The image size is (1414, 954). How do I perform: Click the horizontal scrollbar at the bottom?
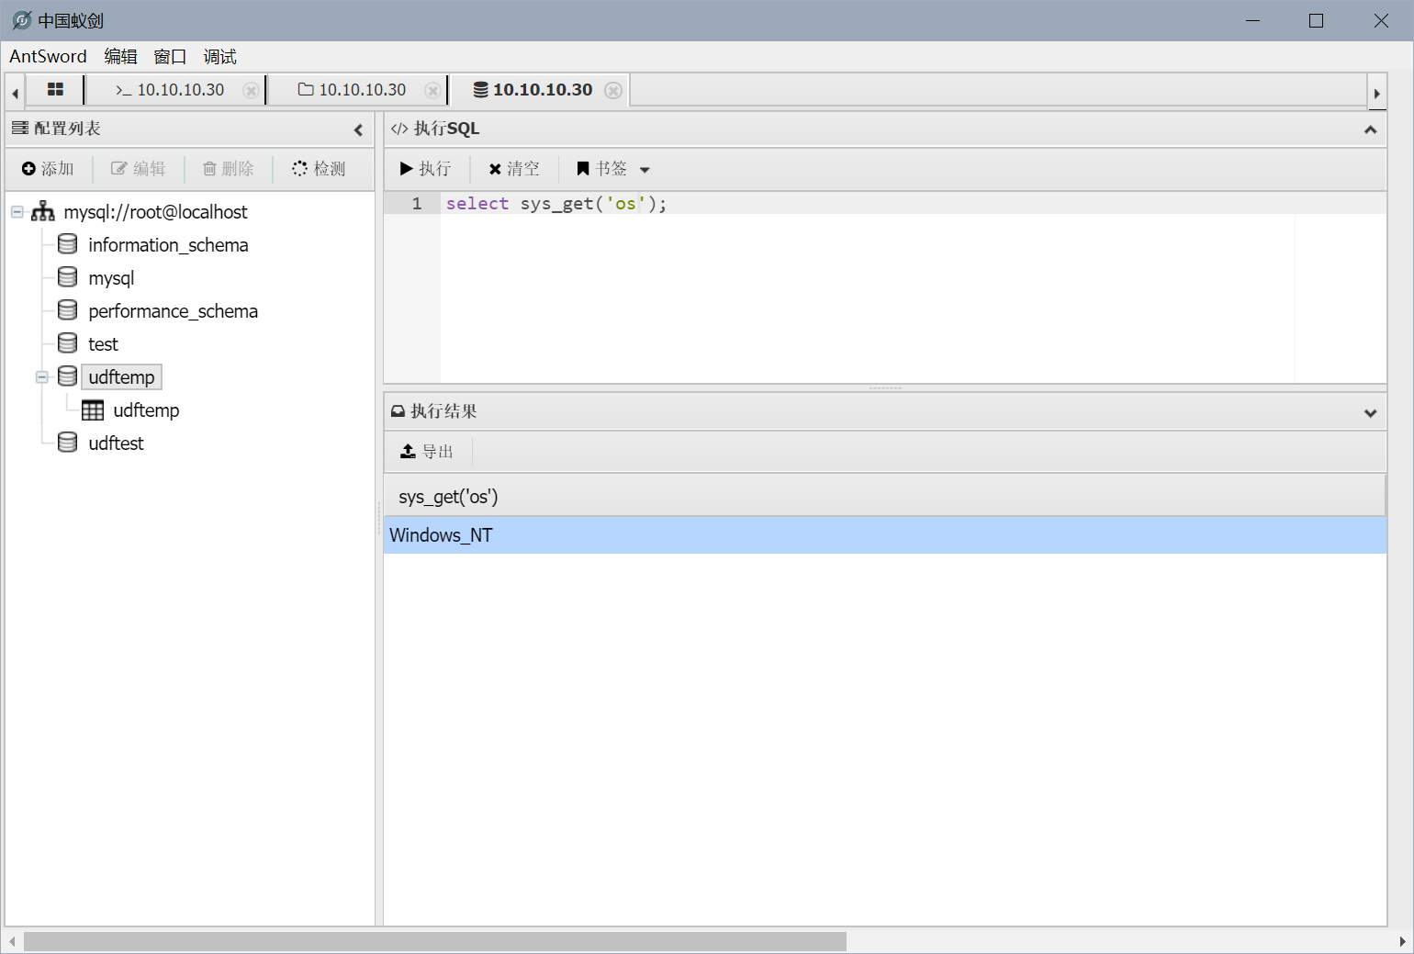434,941
